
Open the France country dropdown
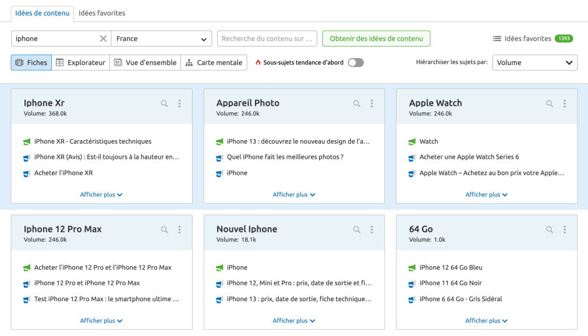(x=161, y=39)
